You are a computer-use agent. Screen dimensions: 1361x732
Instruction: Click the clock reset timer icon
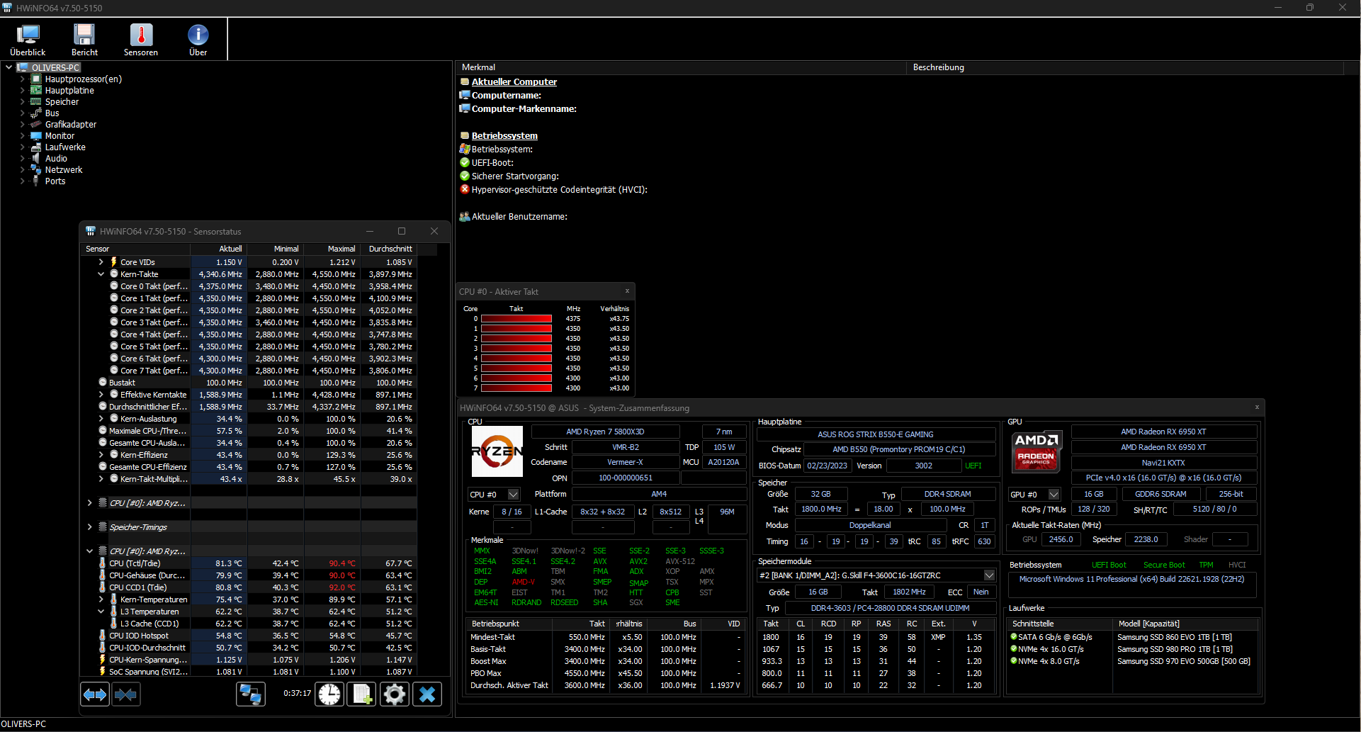[x=329, y=694]
